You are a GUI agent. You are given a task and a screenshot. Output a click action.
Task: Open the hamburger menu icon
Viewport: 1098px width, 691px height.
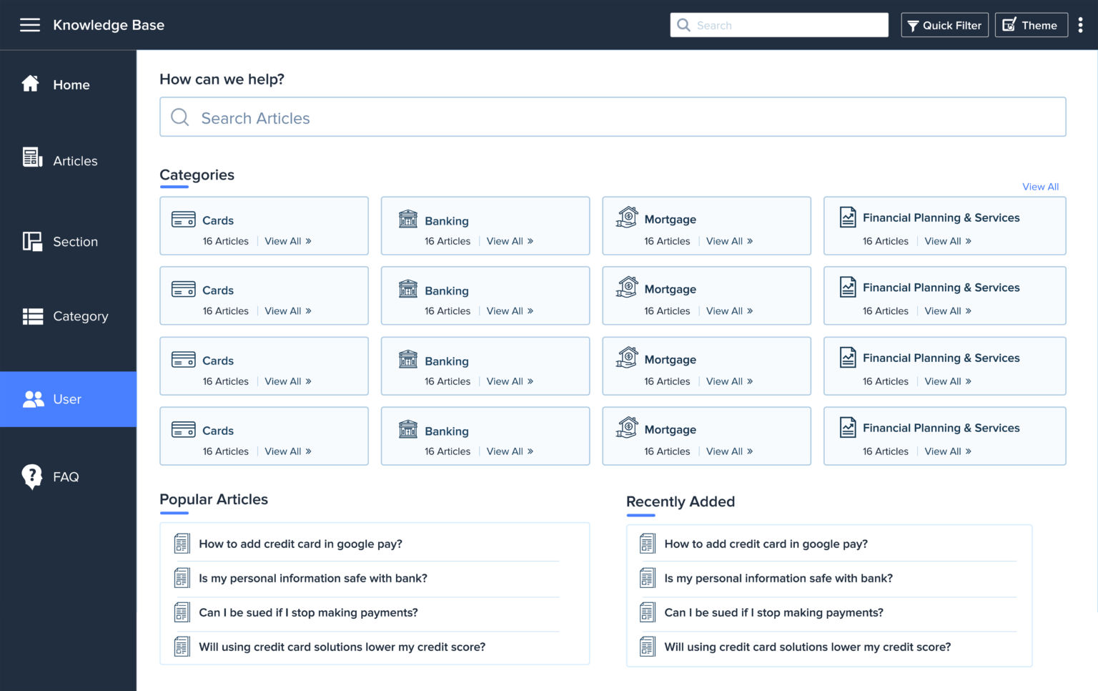click(x=29, y=25)
